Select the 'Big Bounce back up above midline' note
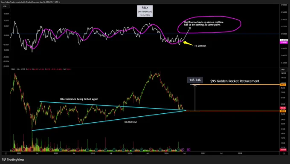Screen dimensions: 290x164 (203, 23)
